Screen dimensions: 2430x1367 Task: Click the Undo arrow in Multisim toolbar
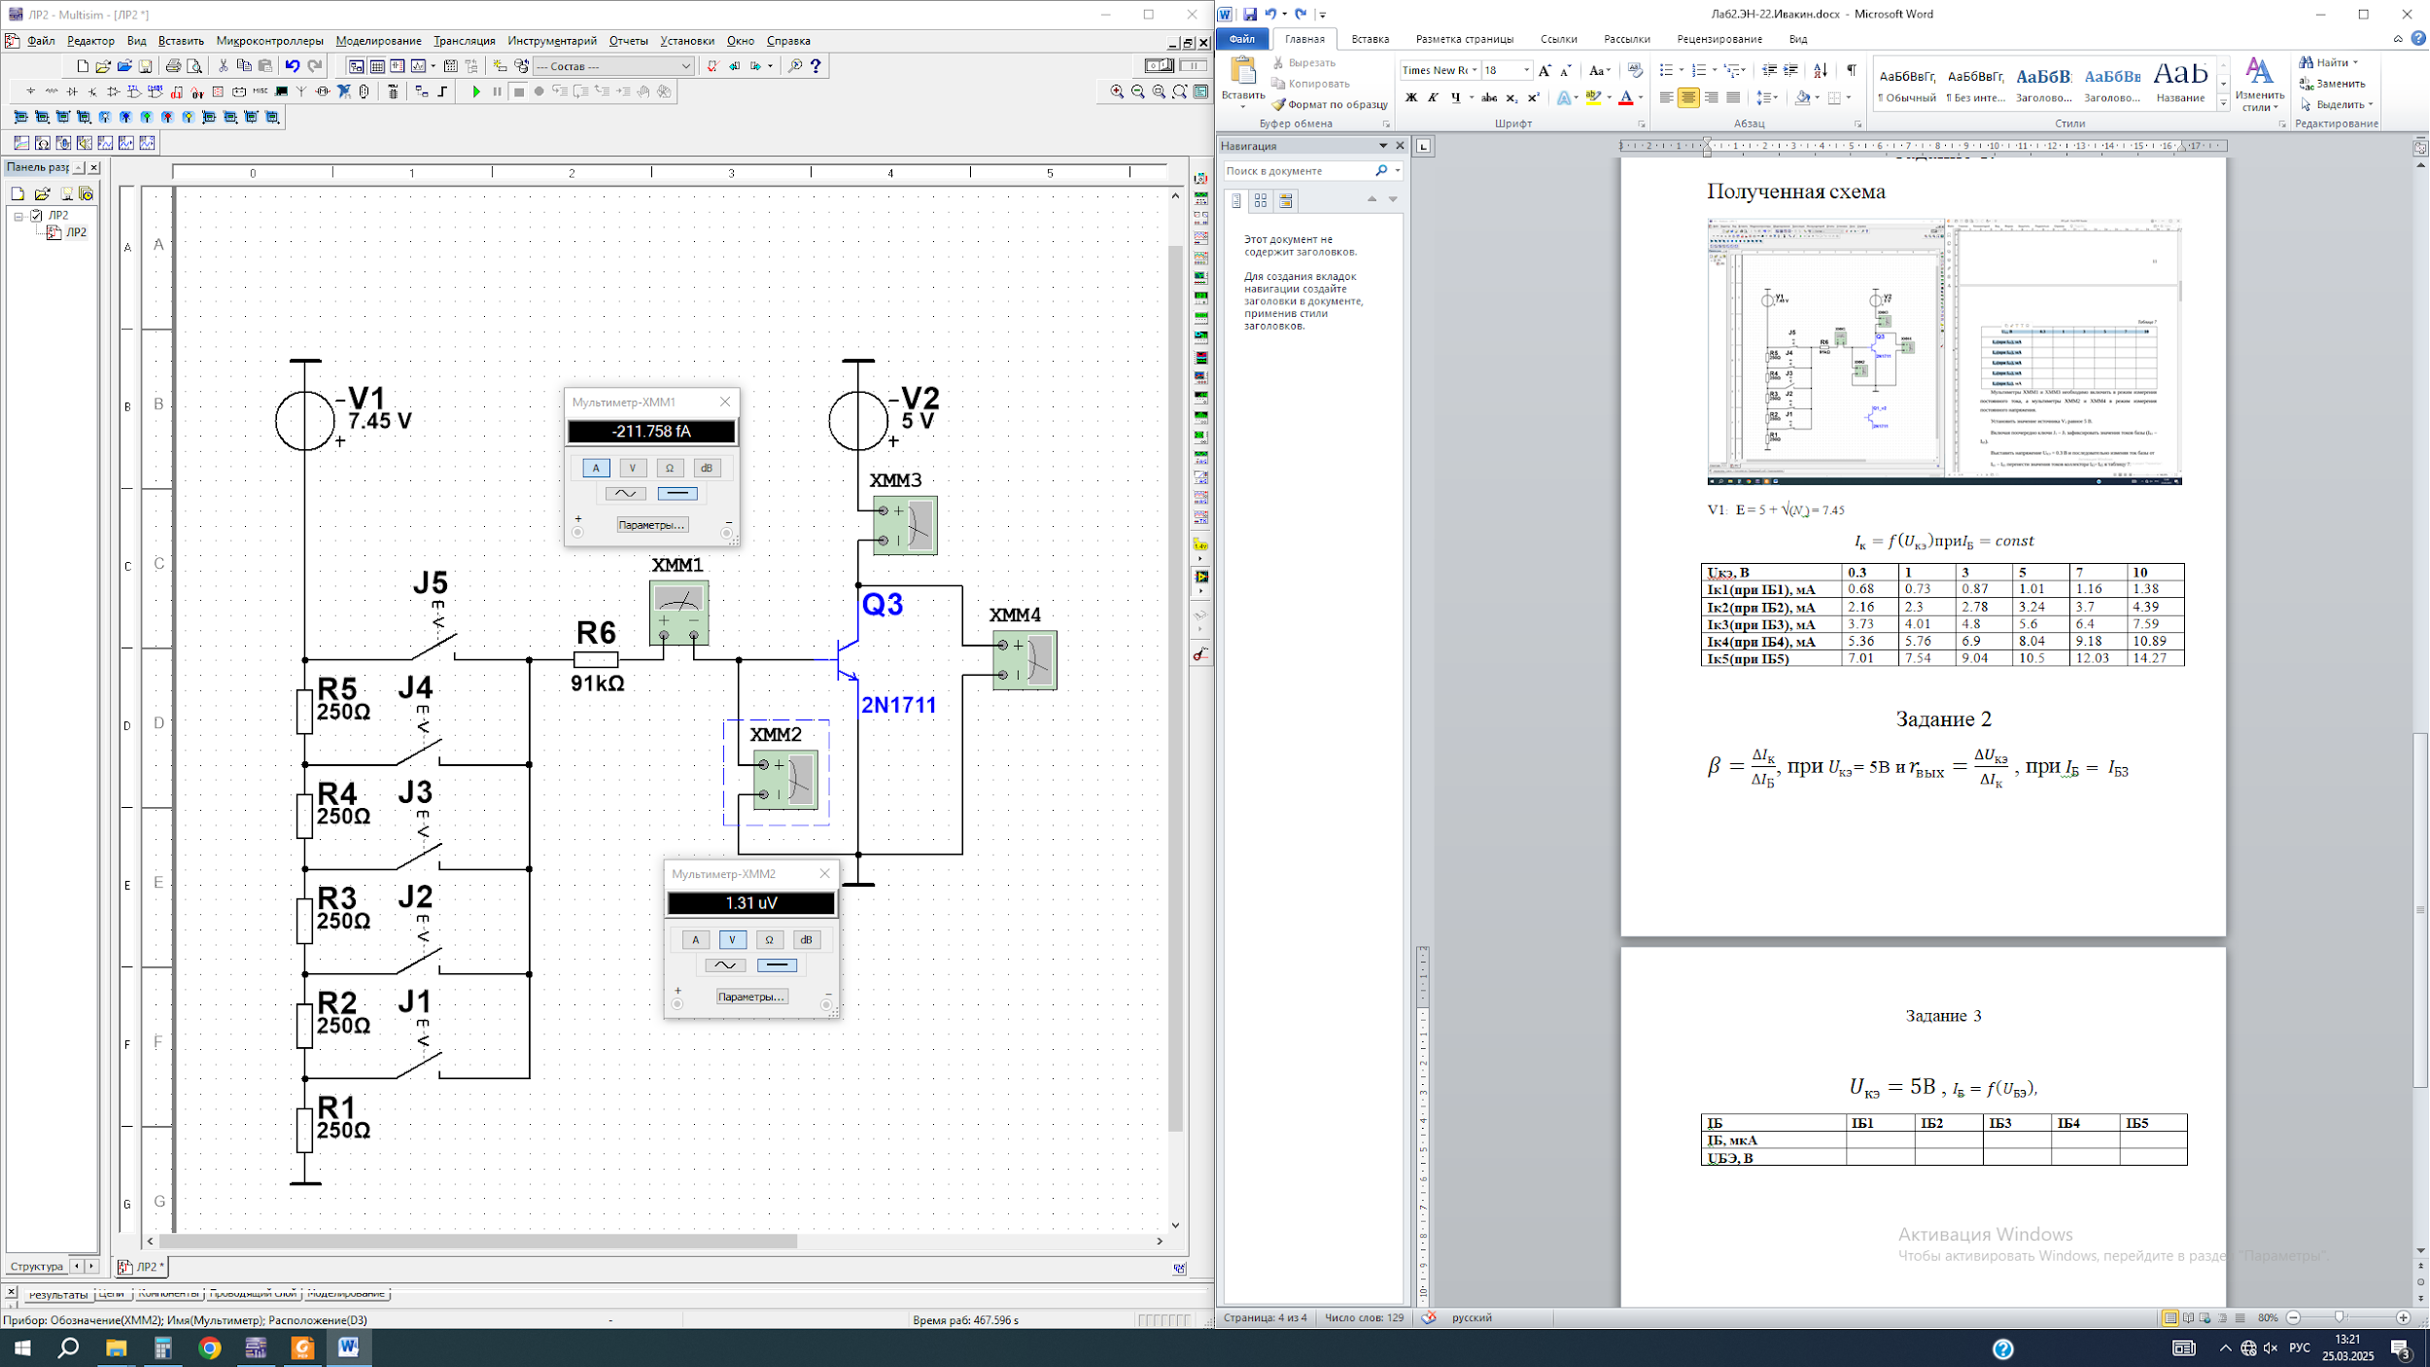(293, 66)
